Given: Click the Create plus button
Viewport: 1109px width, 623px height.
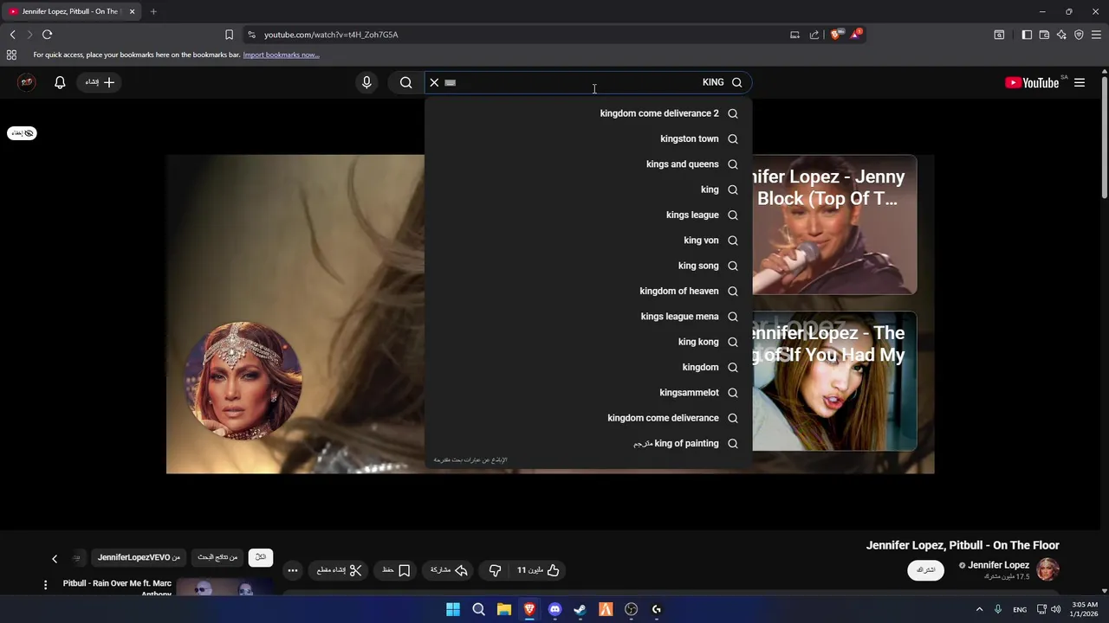Looking at the screenshot, I should [100, 82].
